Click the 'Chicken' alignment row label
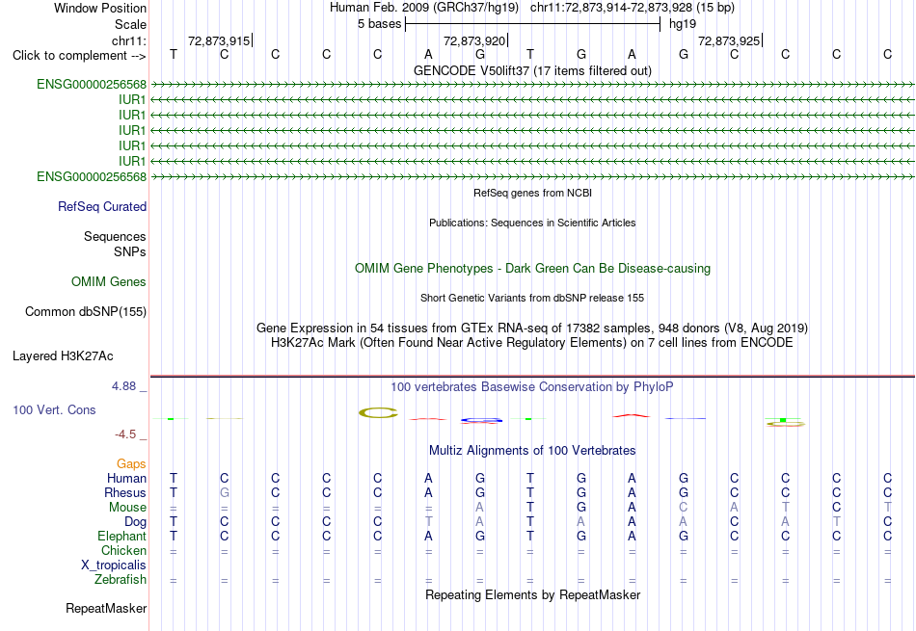This screenshot has height=631, width=916. click(123, 550)
